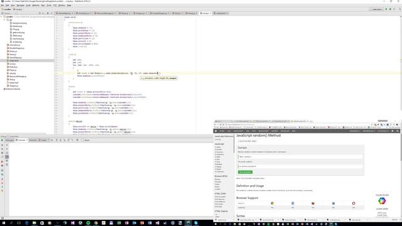Open the Windows Start menu

pyautogui.click(x=4, y=223)
